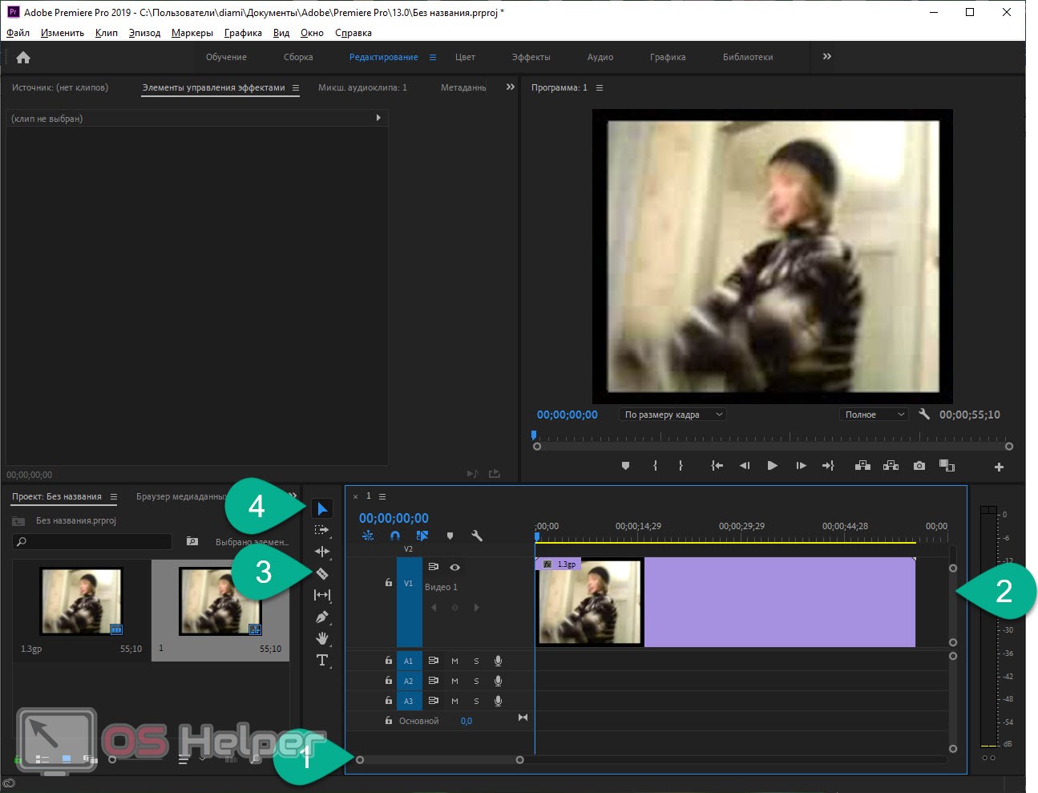Screen dimensions: 1038x793
Task: Click the Основной track volume value
Action: point(466,721)
